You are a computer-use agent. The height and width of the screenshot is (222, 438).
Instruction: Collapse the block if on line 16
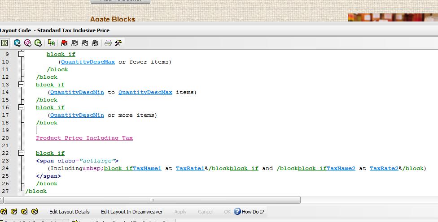(x=21, y=107)
